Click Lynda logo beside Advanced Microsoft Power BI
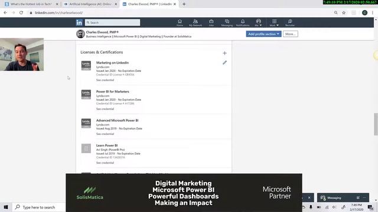Image resolution: width=378 pixels, height=212 pixels. pyautogui.click(x=86, y=123)
